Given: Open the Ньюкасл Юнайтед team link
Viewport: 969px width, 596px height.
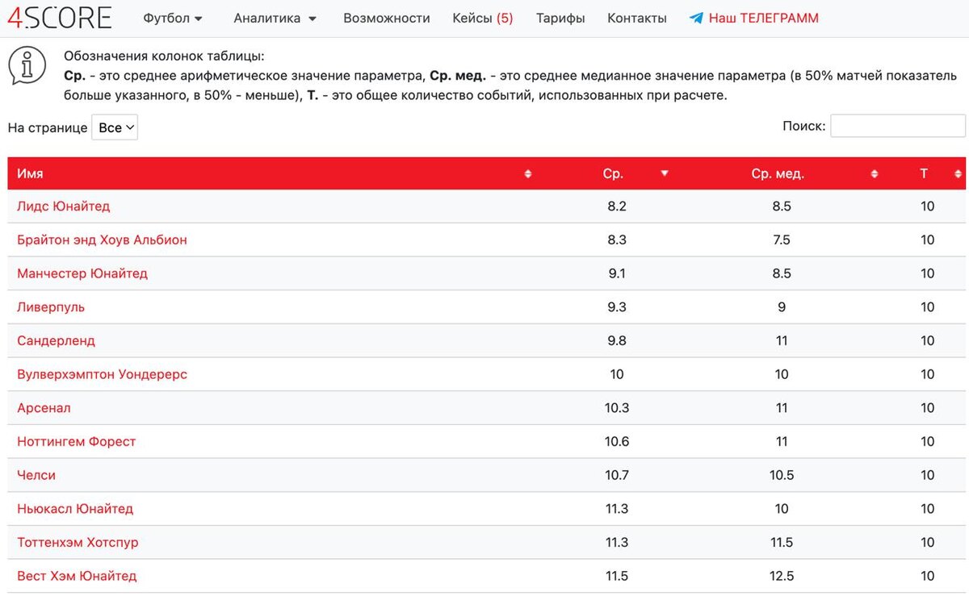Looking at the screenshot, I should tap(75, 509).
